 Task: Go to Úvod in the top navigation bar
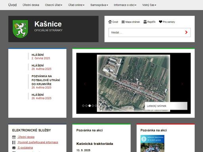pyautogui.click(x=12, y=5)
